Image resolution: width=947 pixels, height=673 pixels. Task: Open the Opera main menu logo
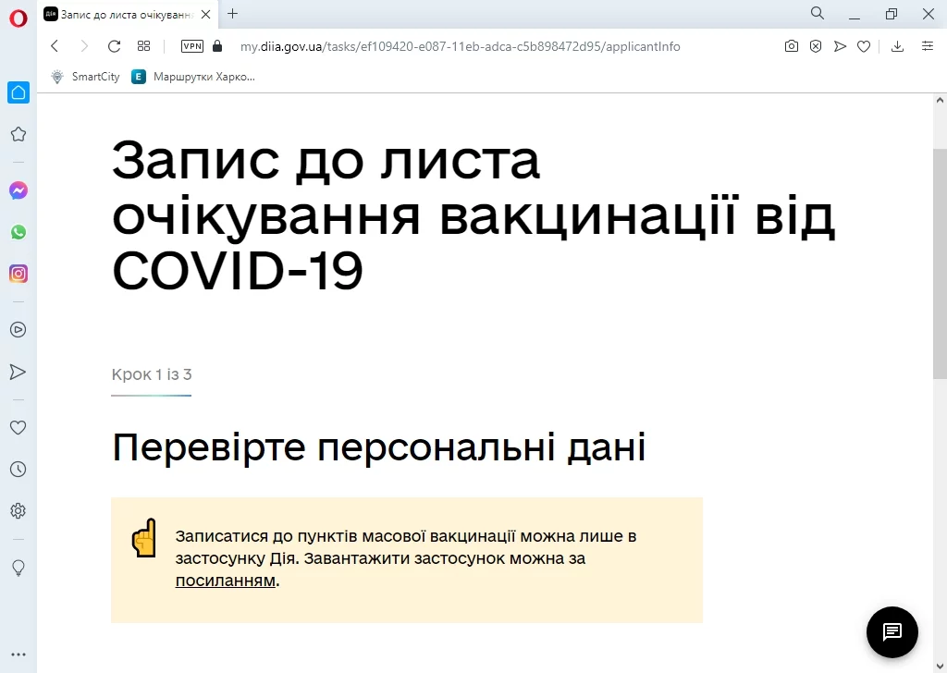click(x=18, y=18)
